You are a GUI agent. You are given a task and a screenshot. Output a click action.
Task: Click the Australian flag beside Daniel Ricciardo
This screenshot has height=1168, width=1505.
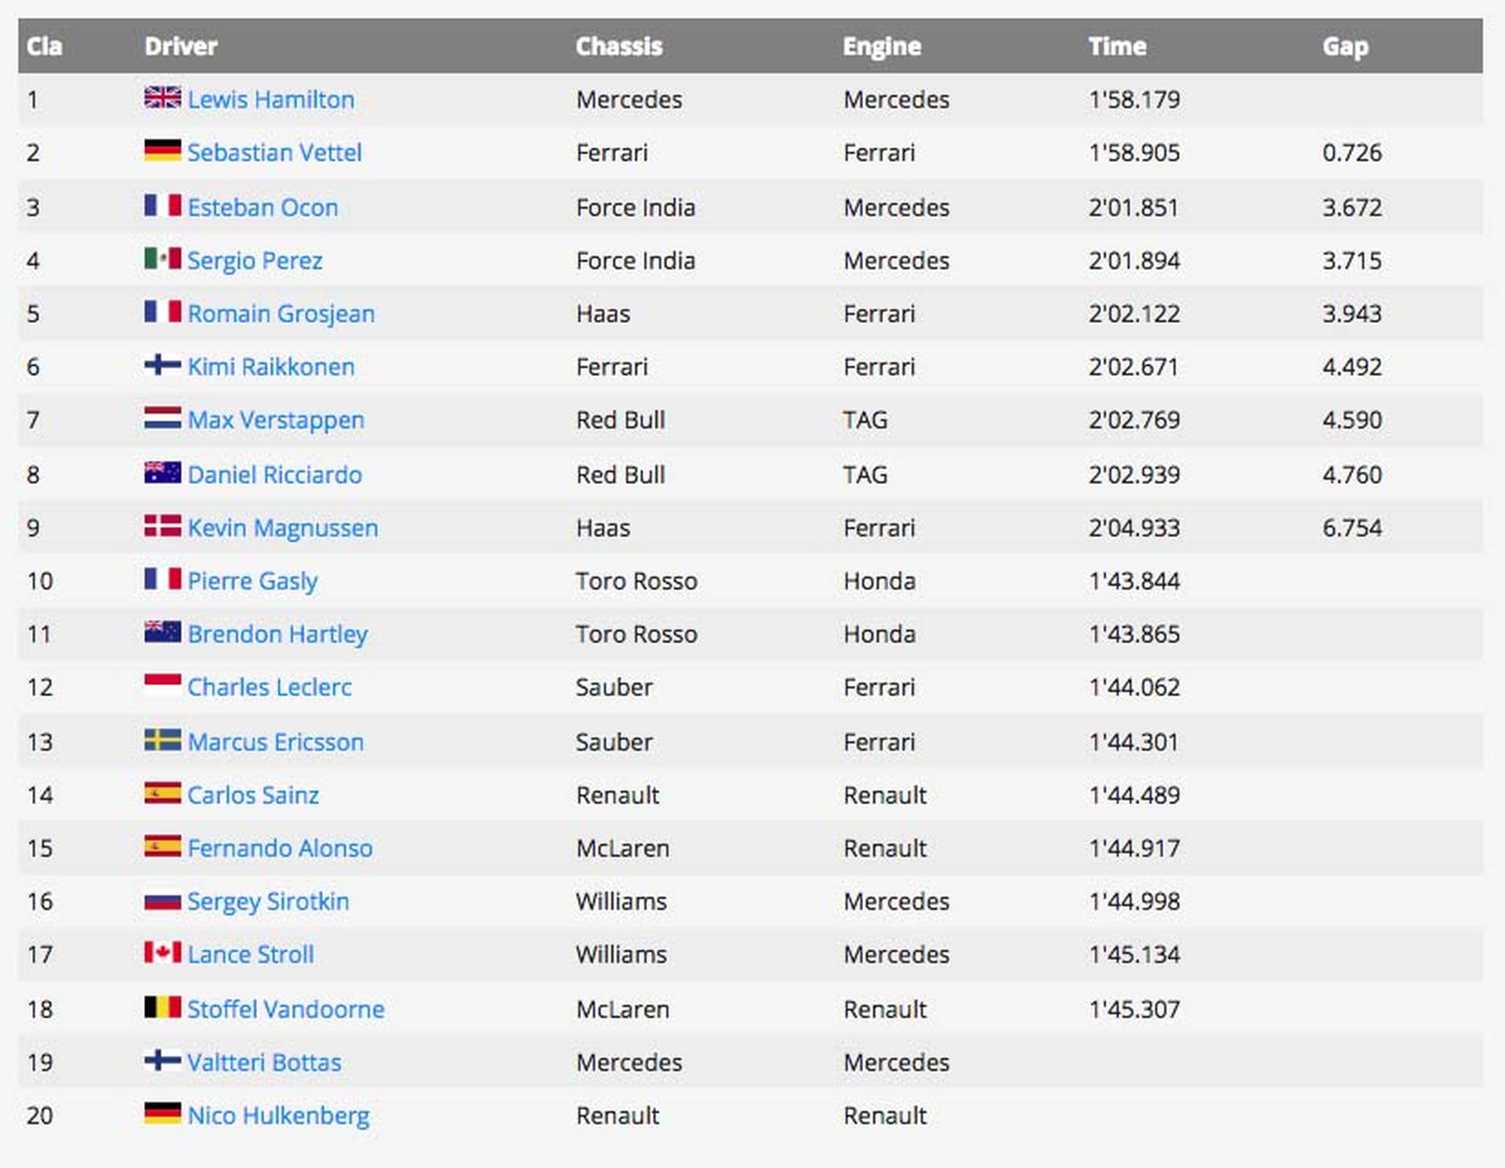pyautogui.click(x=162, y=473)
